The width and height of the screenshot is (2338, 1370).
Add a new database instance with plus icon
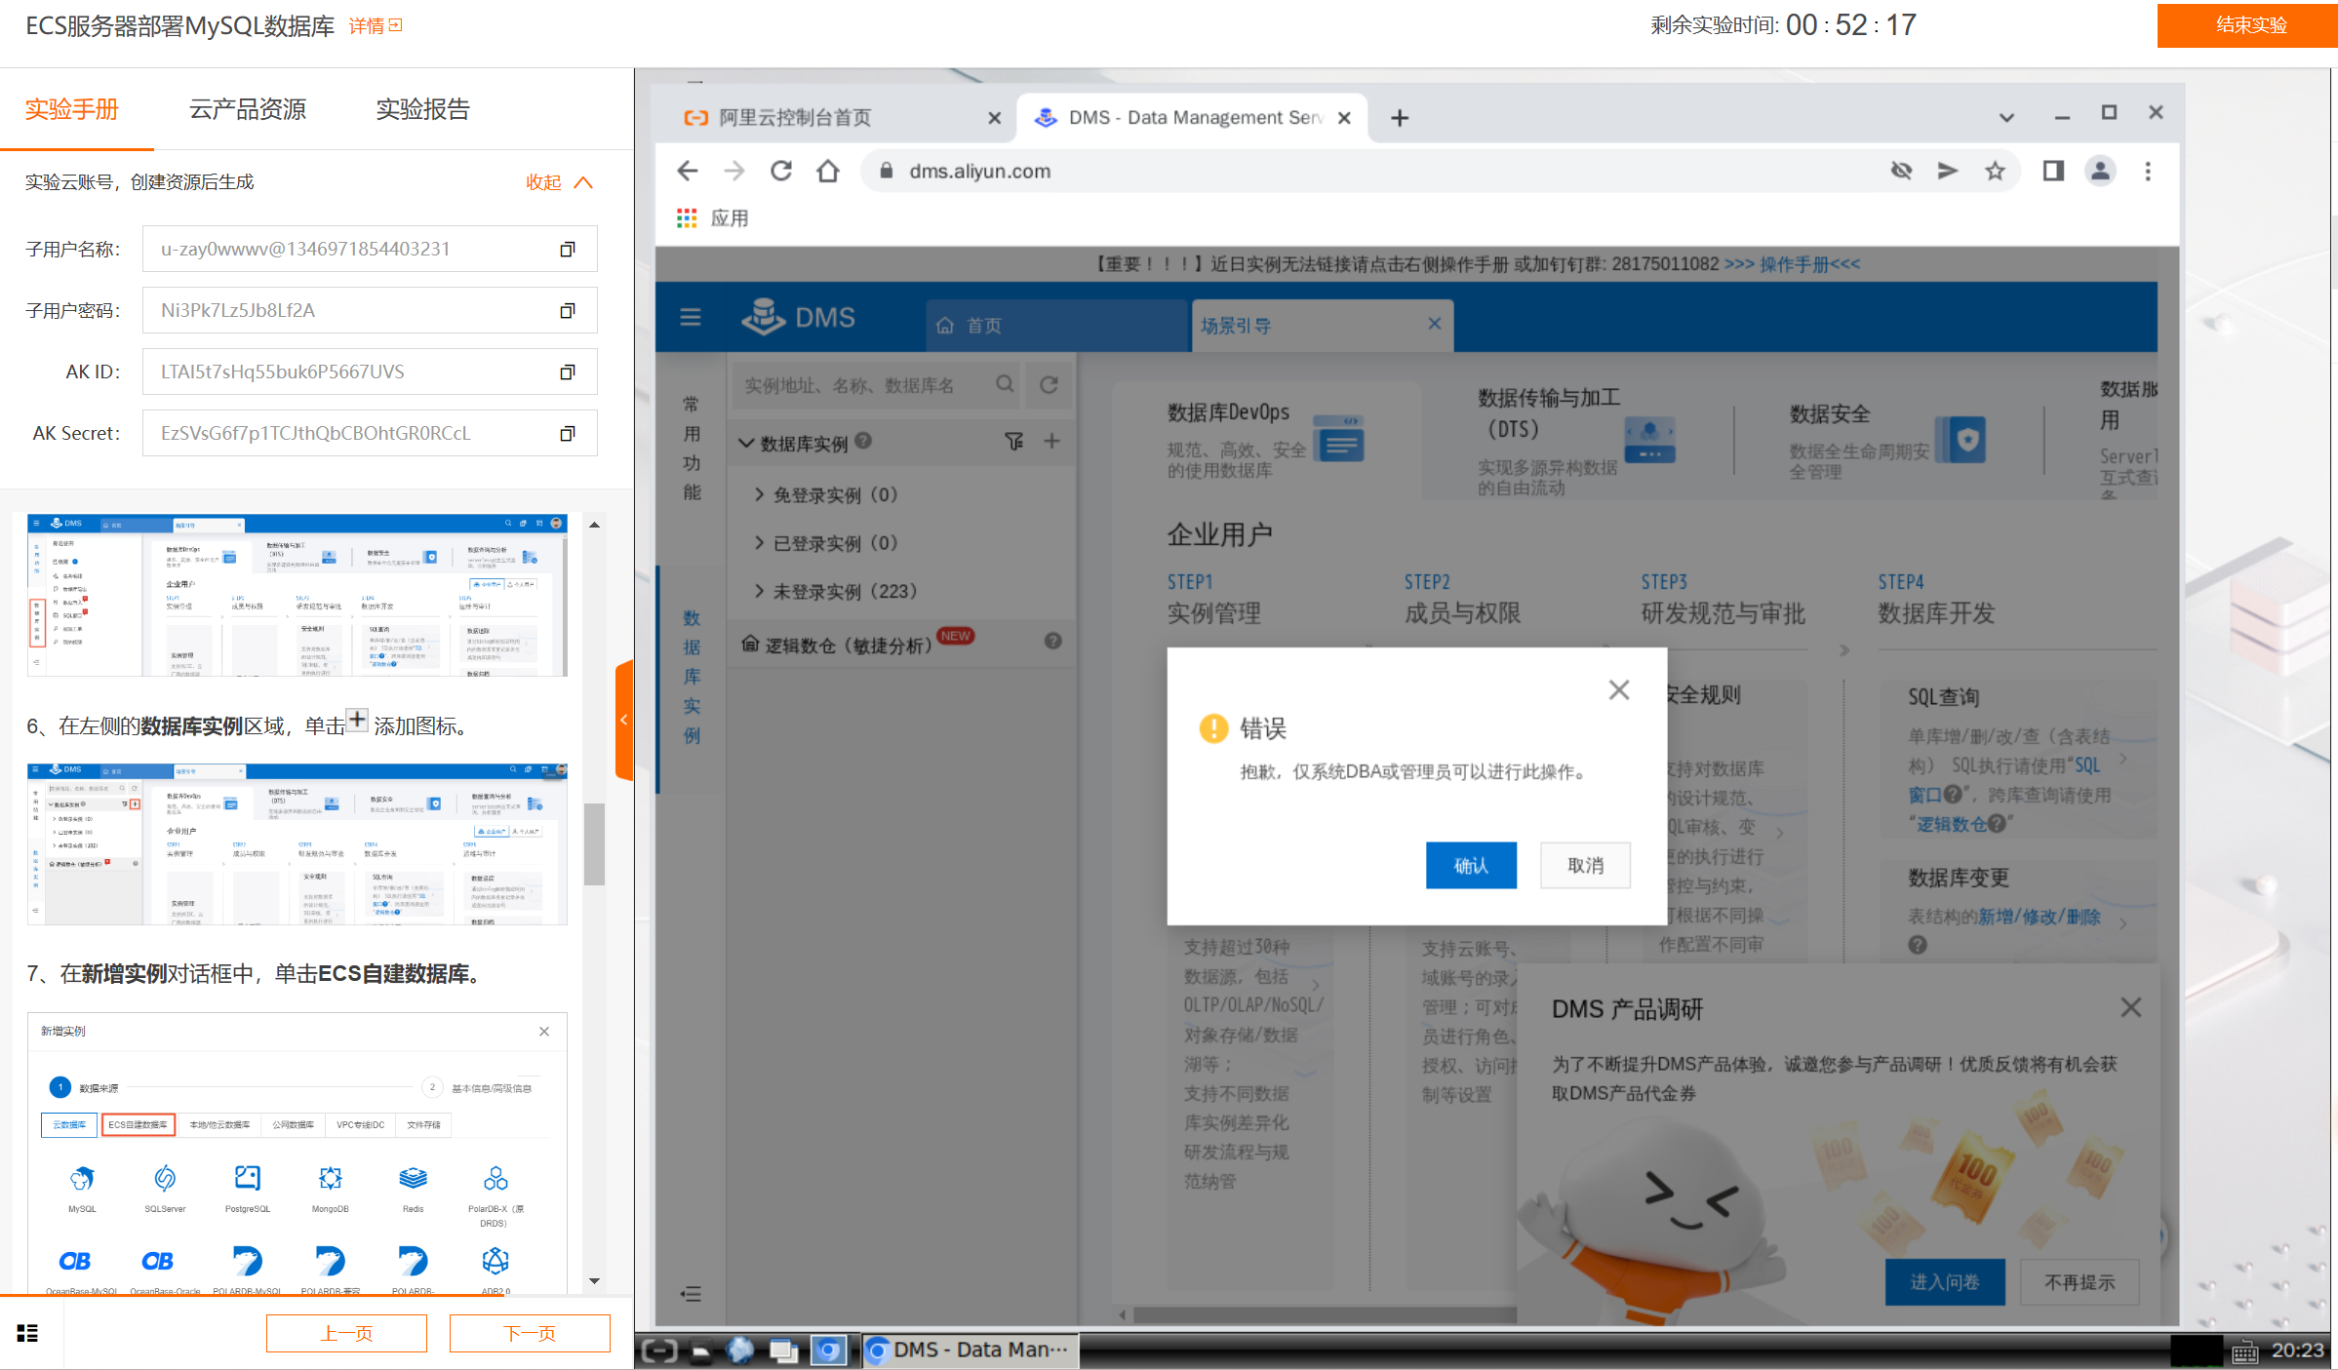click(1051, 442)
